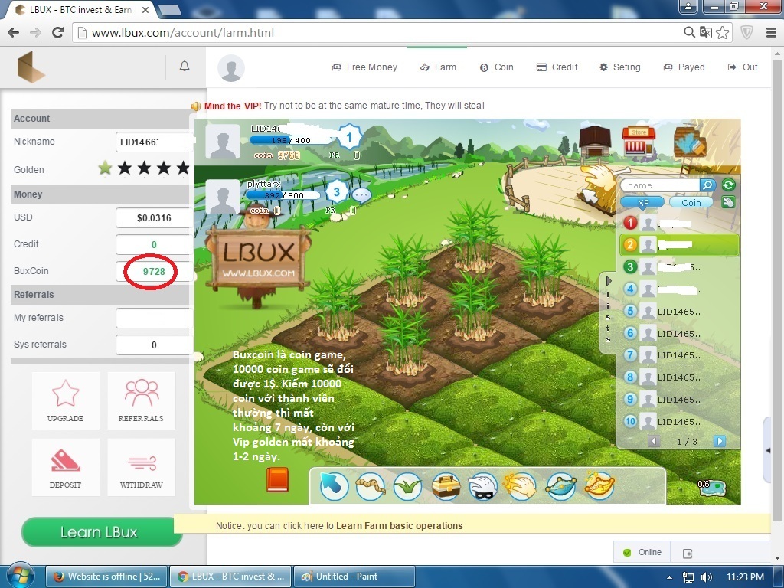Select the blue arrow pointer tool
The height and width of the screenshot is (588, 784).
click(334, 485)
